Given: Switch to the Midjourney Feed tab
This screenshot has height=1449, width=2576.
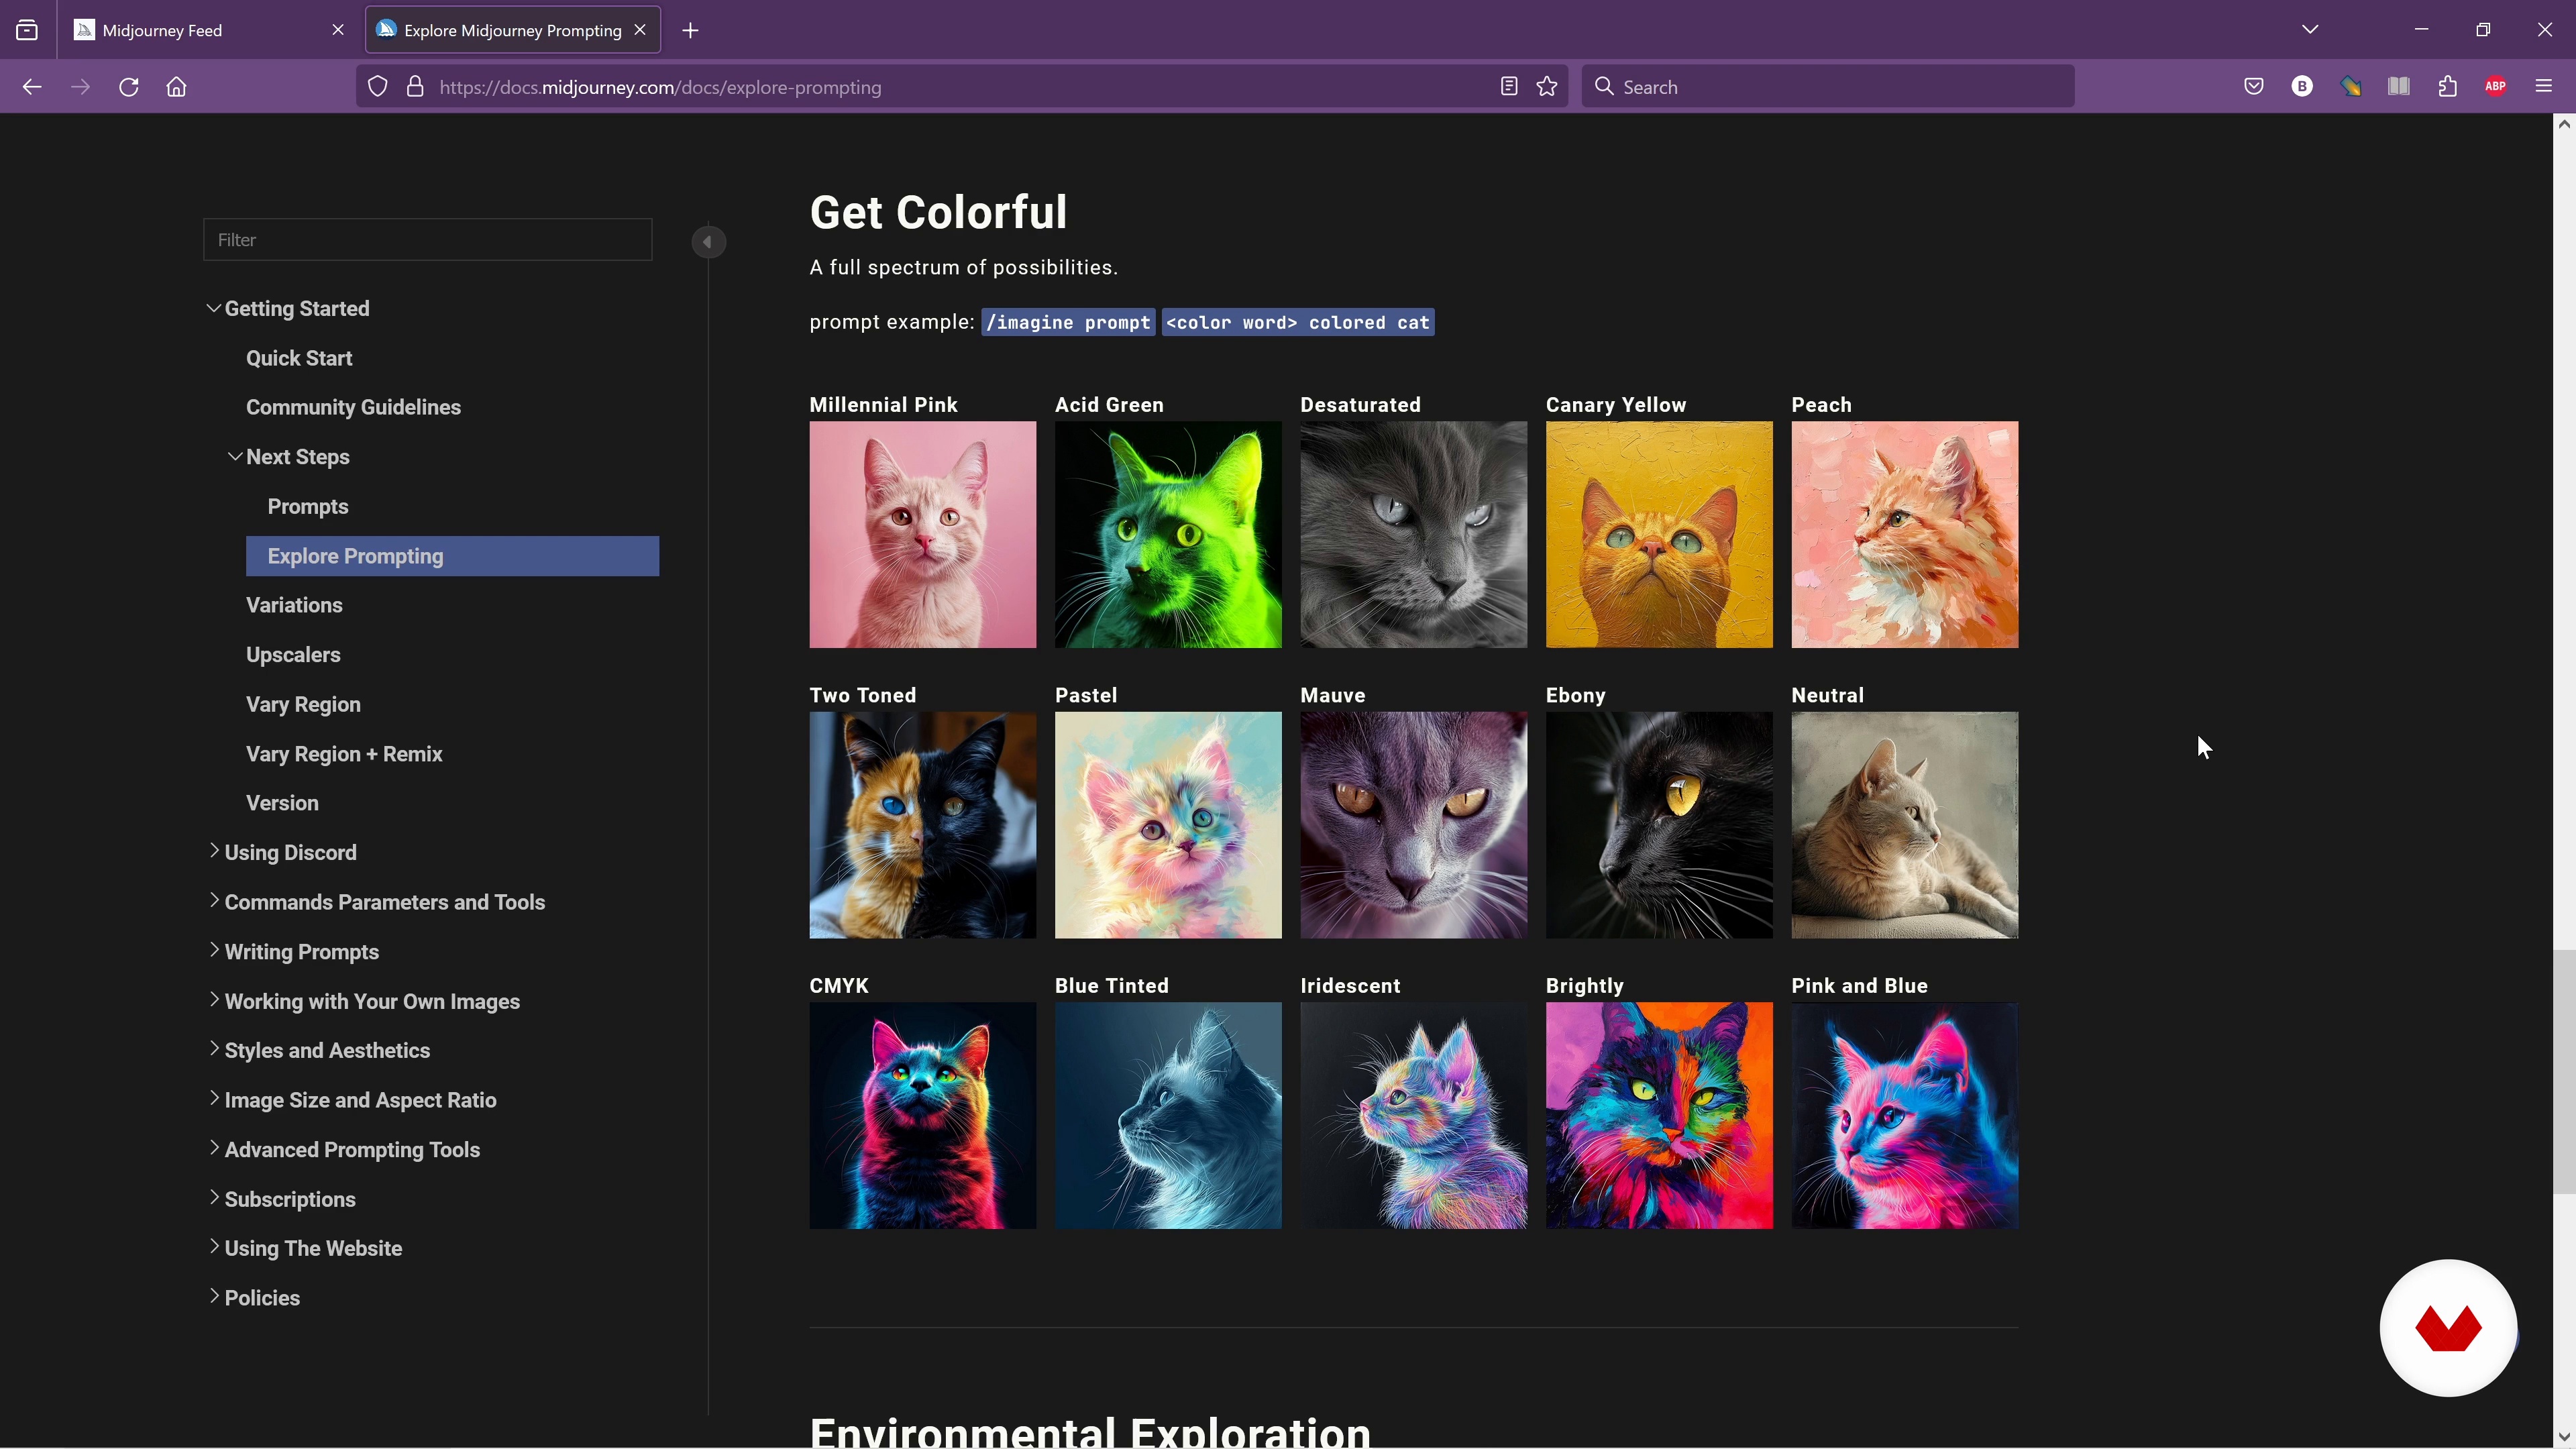Looking at the screenshot, I should pyautogui.click(x=208, y=30).
